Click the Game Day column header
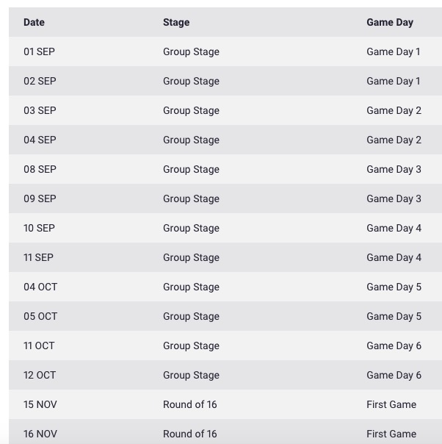Viewport: 442px width, 444px height. pos(390,22)
